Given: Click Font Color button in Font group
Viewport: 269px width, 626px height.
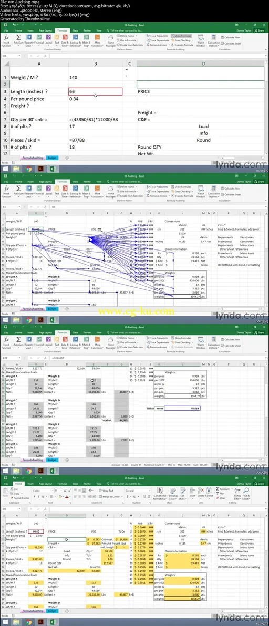Looking at the screenshot, I should coord(66,497).
